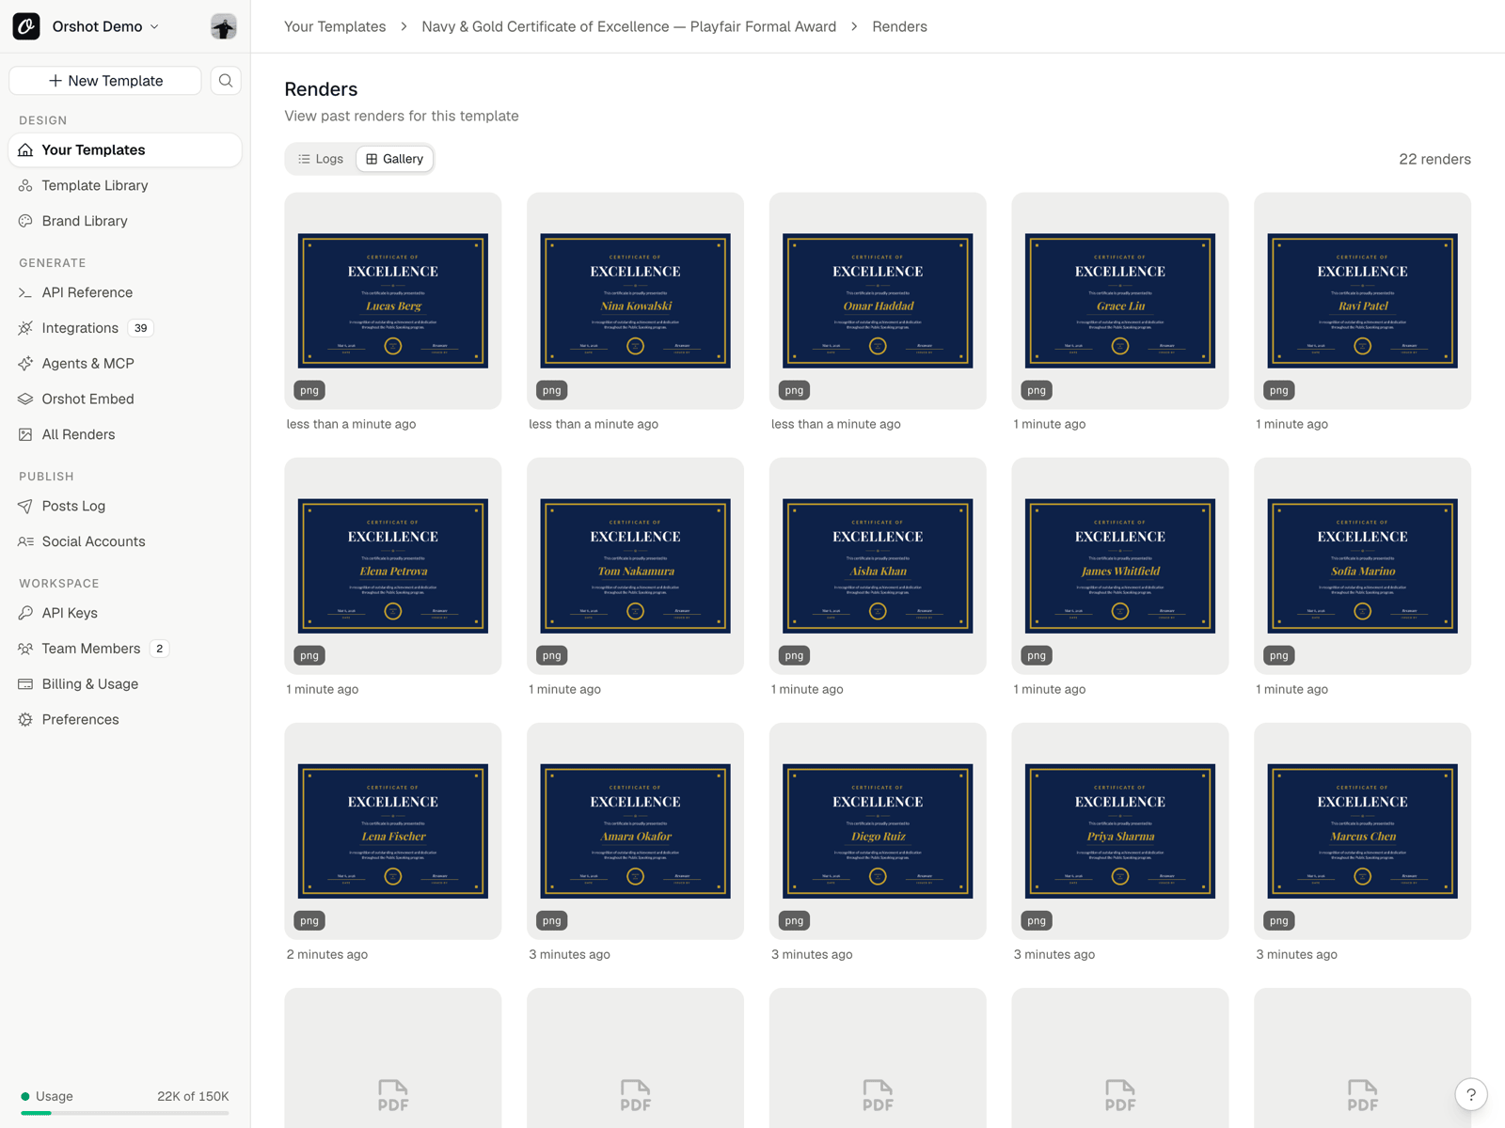Open the Diego Ruiz certificate render
Viewport: 1505px width, 1128px height.
click(878, 831)
